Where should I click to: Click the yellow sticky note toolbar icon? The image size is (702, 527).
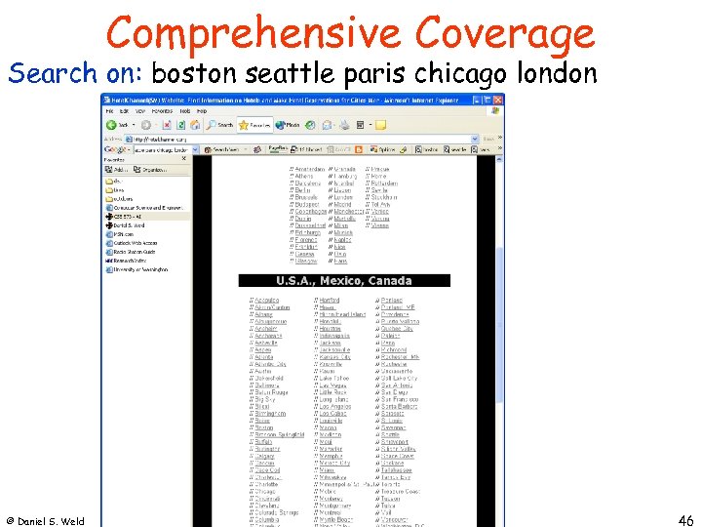coord(380,125)
